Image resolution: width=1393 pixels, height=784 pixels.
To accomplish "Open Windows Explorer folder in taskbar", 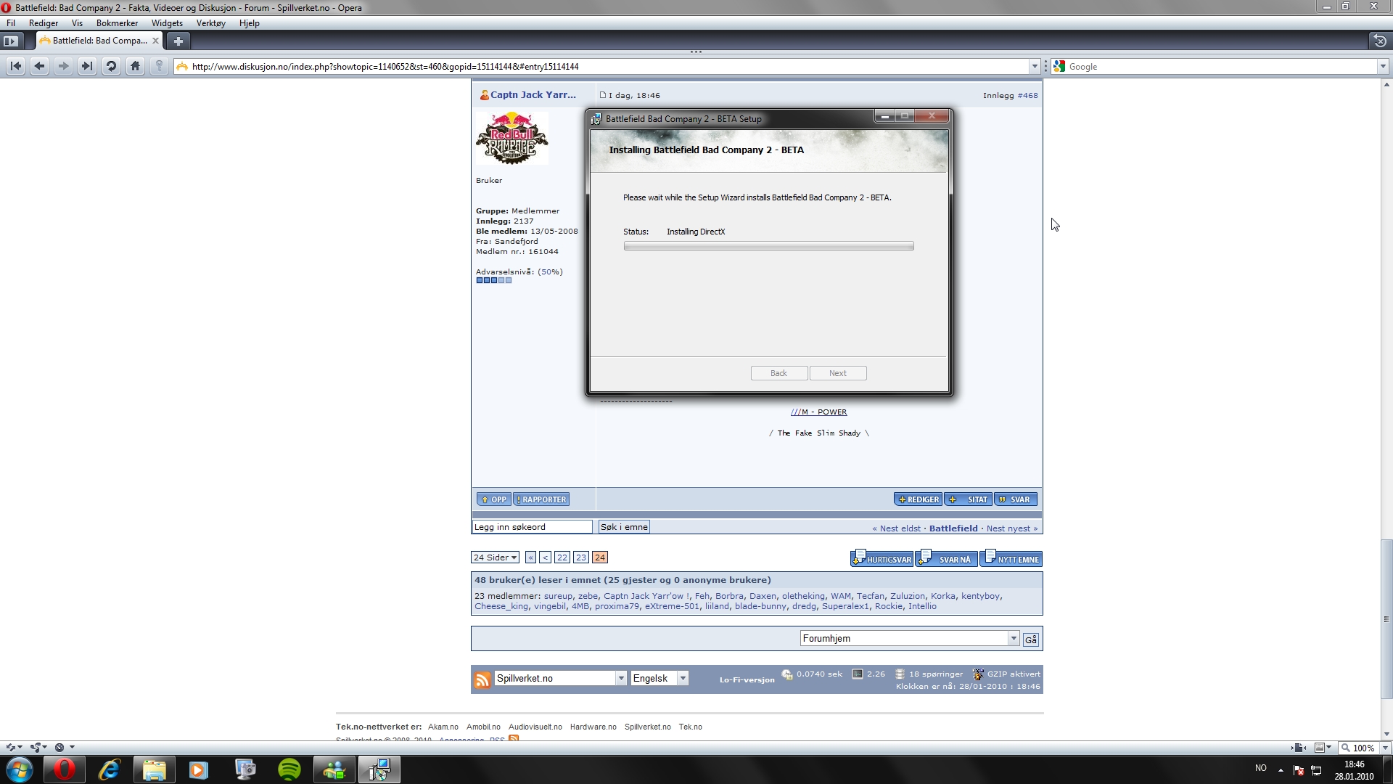I will pos(154,769).
